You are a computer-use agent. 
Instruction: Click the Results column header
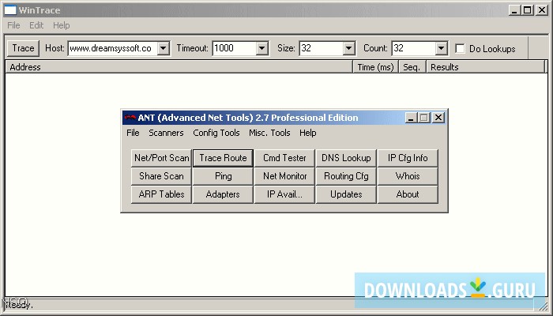(x=486, y=67)
